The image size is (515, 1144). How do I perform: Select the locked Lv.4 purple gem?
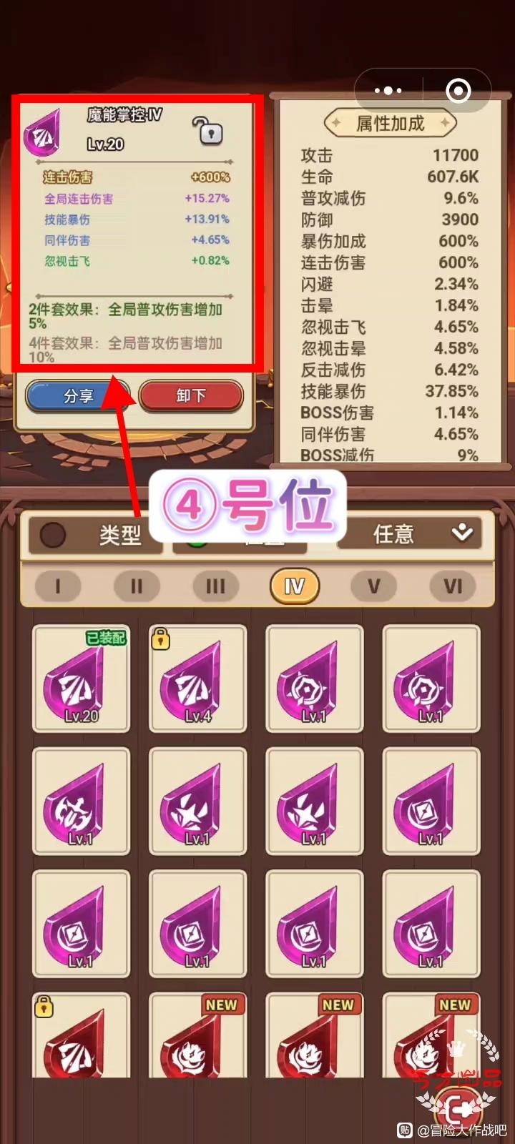[x=197, y=679]
